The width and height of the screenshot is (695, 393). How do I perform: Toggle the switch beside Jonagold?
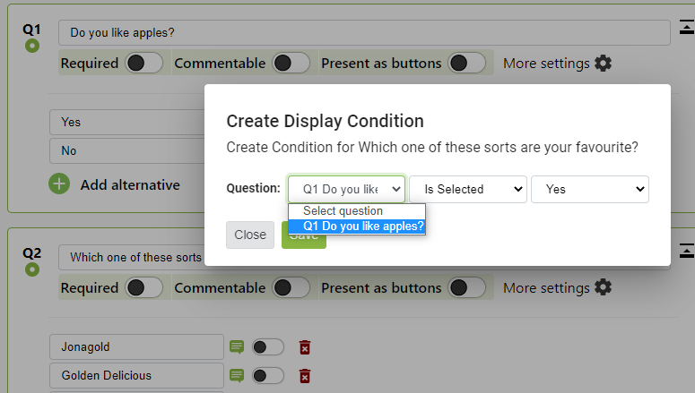267,347
